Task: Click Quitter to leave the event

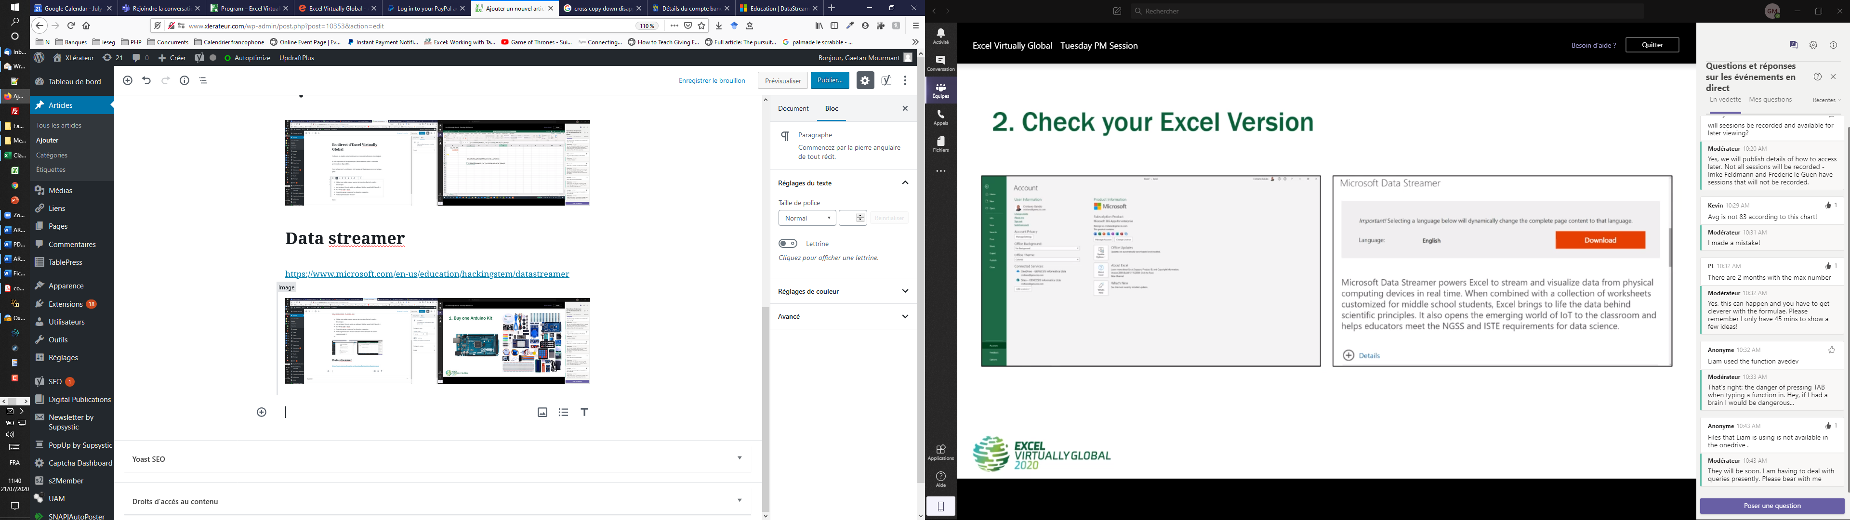Action: [1652, 45]
